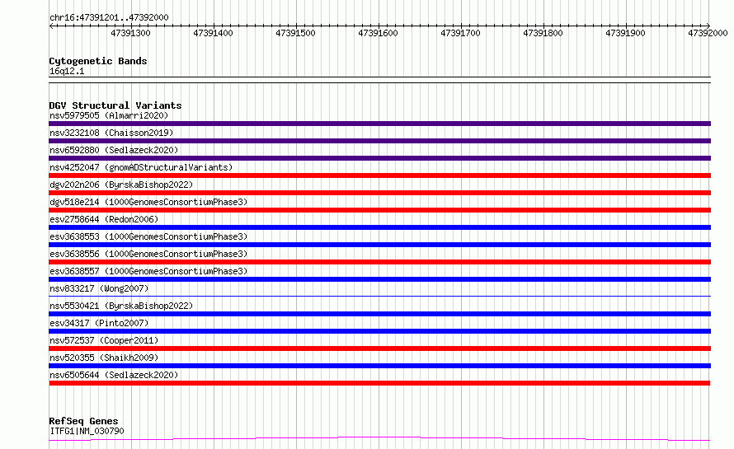
Task: Open nsv4252047 (gnomADStructuralVariants) entry
Action: tap(141, 167)
